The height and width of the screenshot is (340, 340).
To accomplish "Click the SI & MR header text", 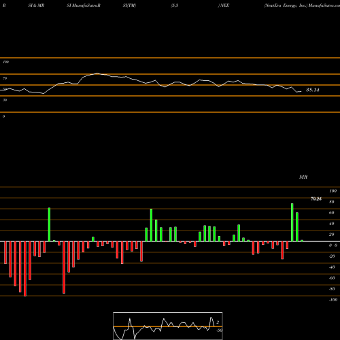I will (36, 5).
